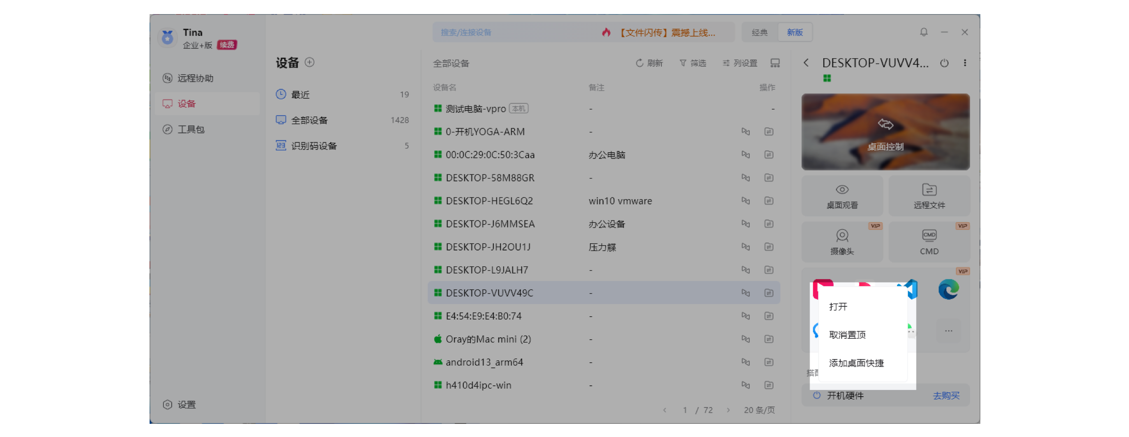Open the 筛选 filter dropdown
This screenshot has width=1129, height=437.
pyautogui.click(x=693, y=63)
